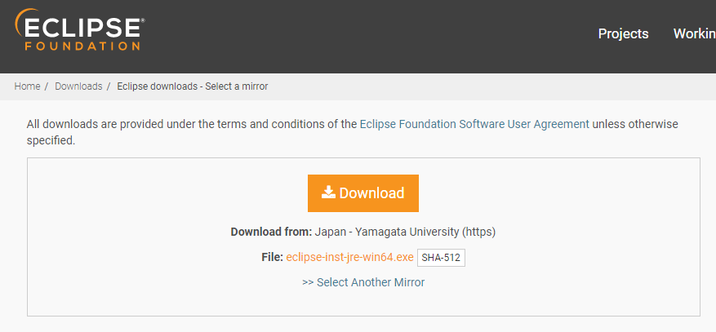Open the partially visible Working Groups menu
This screenshot has height=332, width=716.
click(694, 33)
